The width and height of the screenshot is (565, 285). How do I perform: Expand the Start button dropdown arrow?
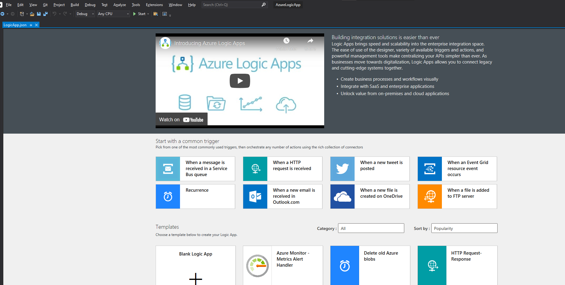click(x=148, y=14)
